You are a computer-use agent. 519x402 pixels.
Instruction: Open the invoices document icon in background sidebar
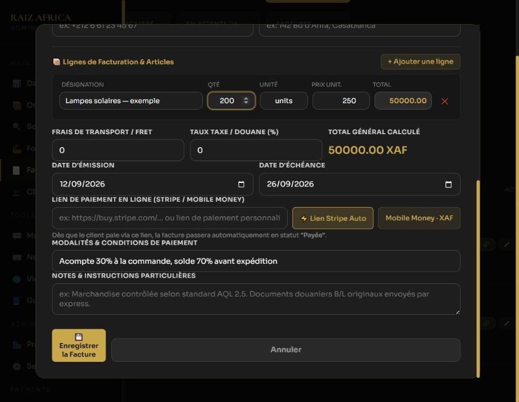click(16, 170)
